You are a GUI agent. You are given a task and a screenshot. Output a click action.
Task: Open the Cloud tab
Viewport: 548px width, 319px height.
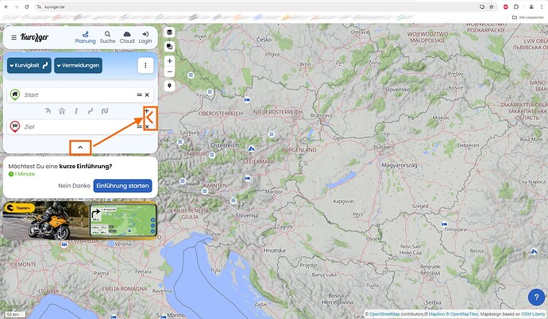(127, 38)
